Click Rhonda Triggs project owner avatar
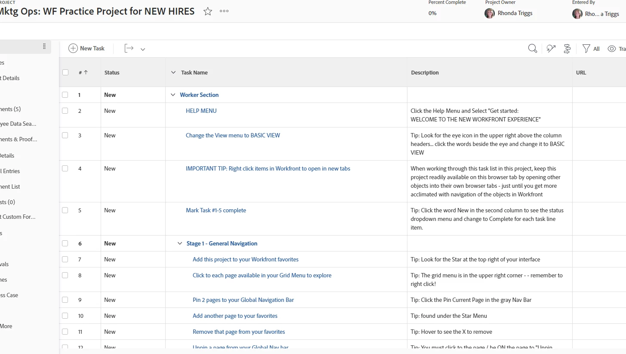626x354 pixels. (x=490, y=13)
